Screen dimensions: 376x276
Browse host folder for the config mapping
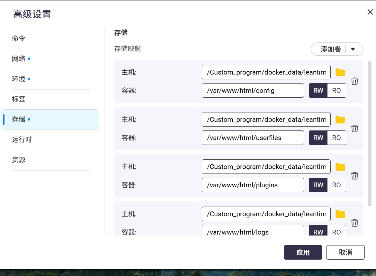coord(340,72)
